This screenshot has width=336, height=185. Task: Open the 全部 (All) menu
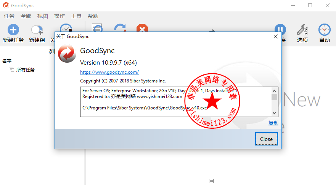(x=26, y=16)
